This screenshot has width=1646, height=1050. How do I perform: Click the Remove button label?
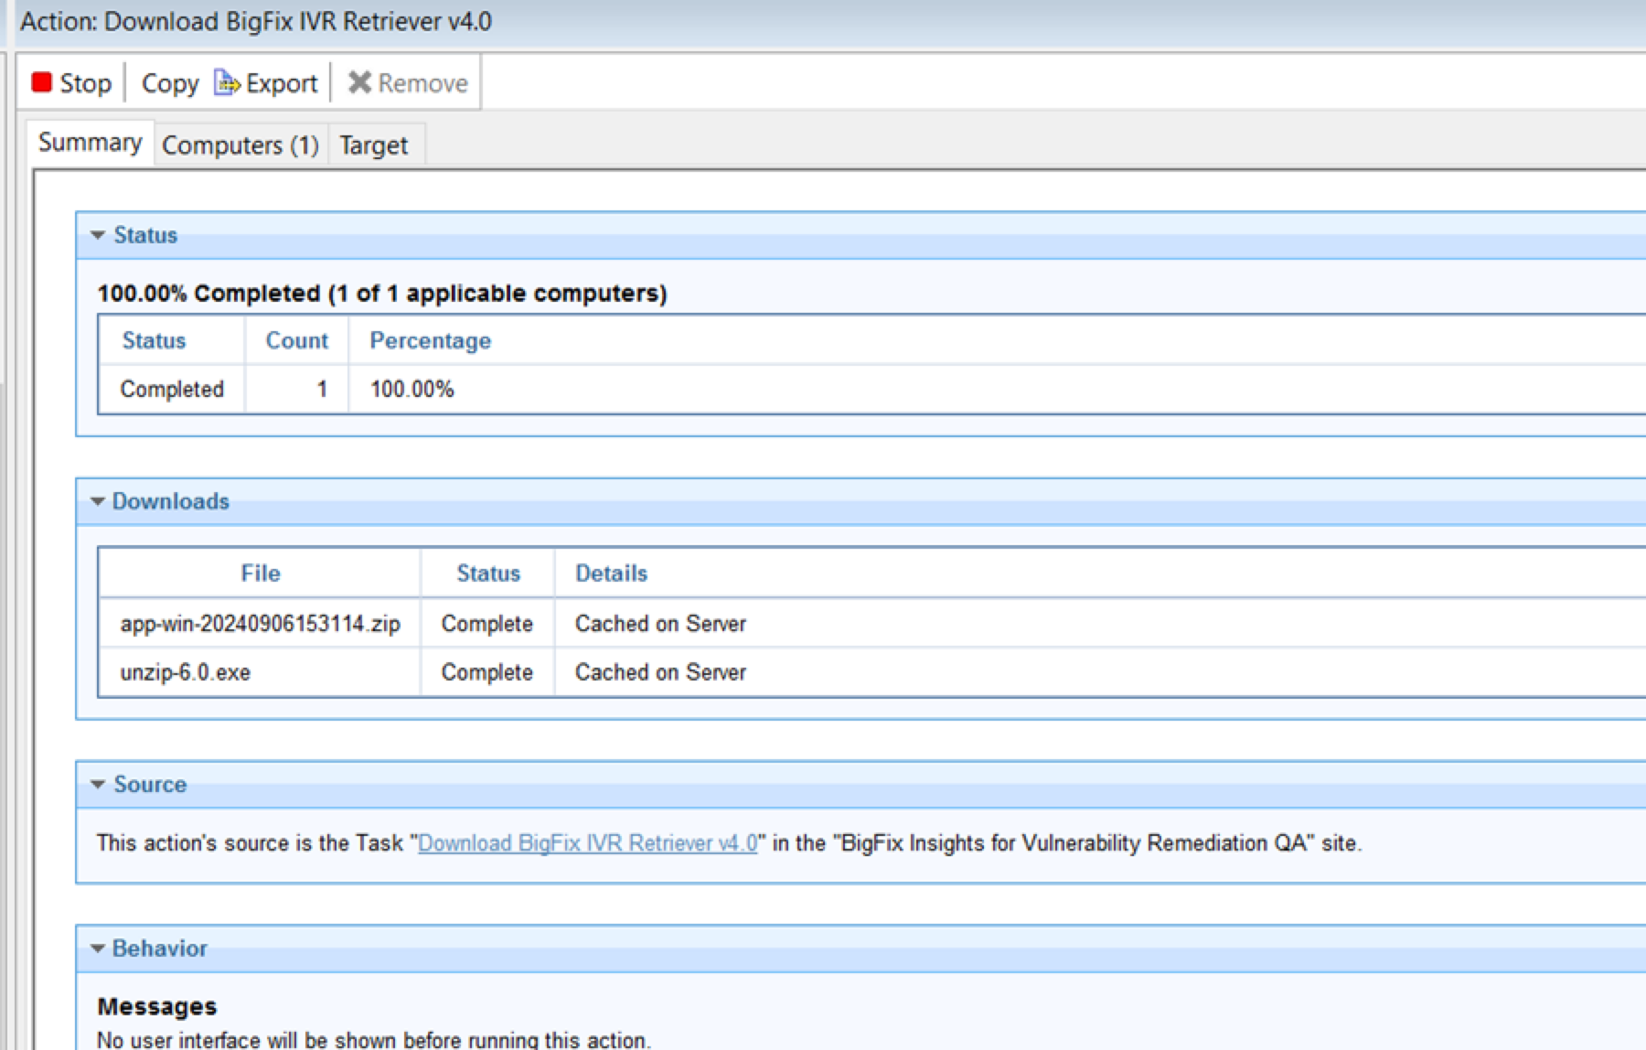coord(422,83)
